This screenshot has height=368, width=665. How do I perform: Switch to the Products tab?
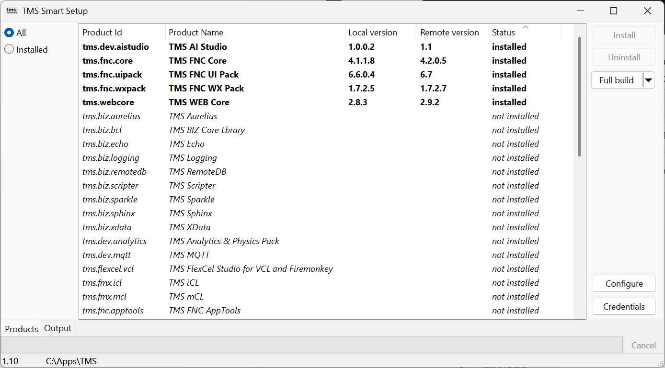pos(22,329)
